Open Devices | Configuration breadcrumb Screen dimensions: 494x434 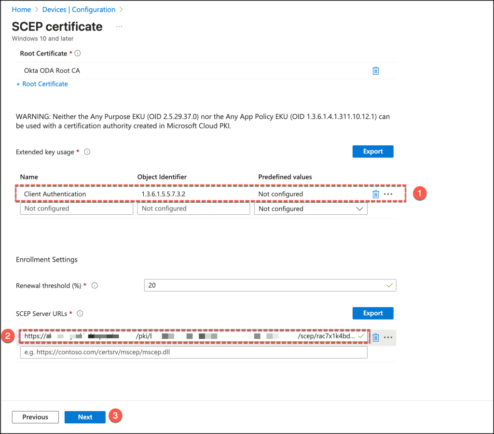(x=79, y=10)
